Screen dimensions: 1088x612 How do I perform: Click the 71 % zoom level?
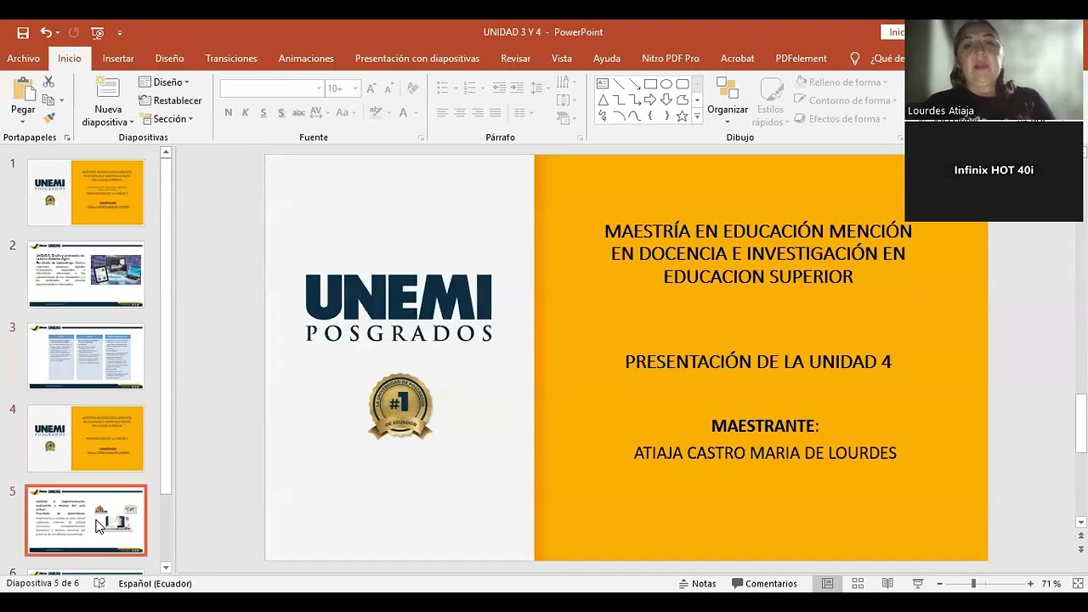click(1051, 584)
